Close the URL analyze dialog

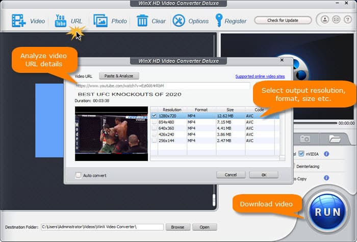point(282,60)
